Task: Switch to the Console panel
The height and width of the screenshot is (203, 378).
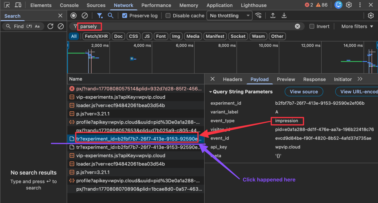Action: 69,5
